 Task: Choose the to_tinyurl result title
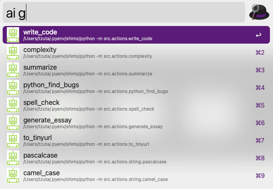click(x=37, y=138)
